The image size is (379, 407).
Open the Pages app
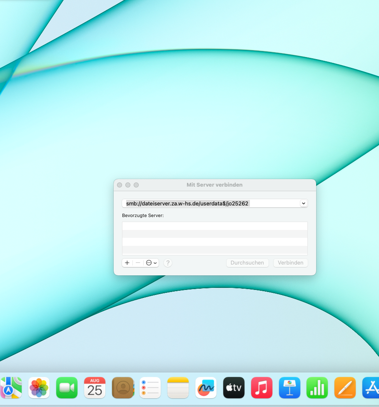point(345,387)
